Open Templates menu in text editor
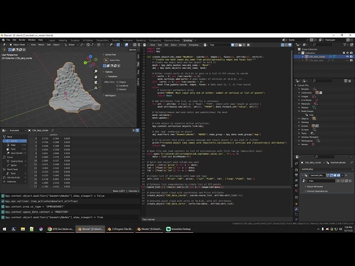Viewport: 355px width, 266px height. [194, 45]
